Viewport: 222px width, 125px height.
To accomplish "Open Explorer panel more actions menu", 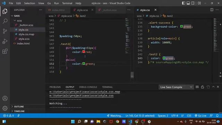I will 41,10.
